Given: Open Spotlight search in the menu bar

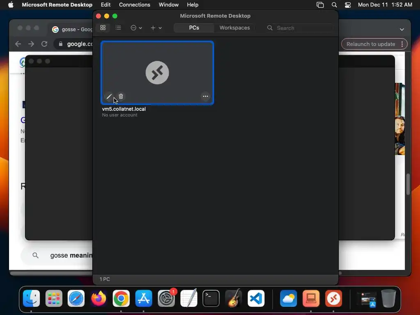Looking at the screenshot, I should point(334,5).
